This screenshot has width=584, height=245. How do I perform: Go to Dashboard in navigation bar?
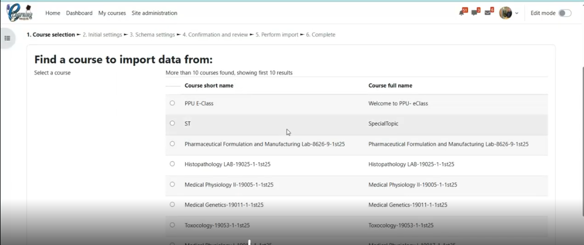point(79,13)
